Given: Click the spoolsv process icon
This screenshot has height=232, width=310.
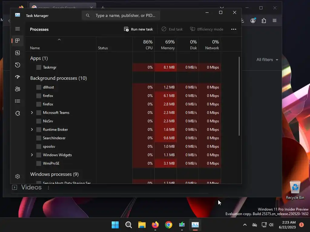Looking at the screenshot, I should coord(39,147).
